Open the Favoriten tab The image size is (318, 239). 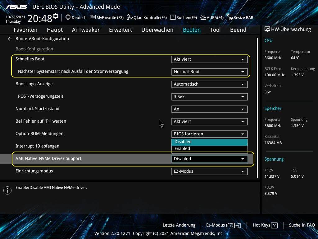coord(25,30)
